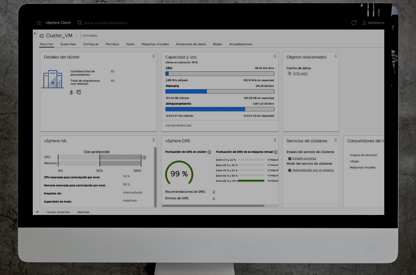Click the CPU usage bar
Image resolution: width=416 pixels, height=275 pixels.
point(220,74)
